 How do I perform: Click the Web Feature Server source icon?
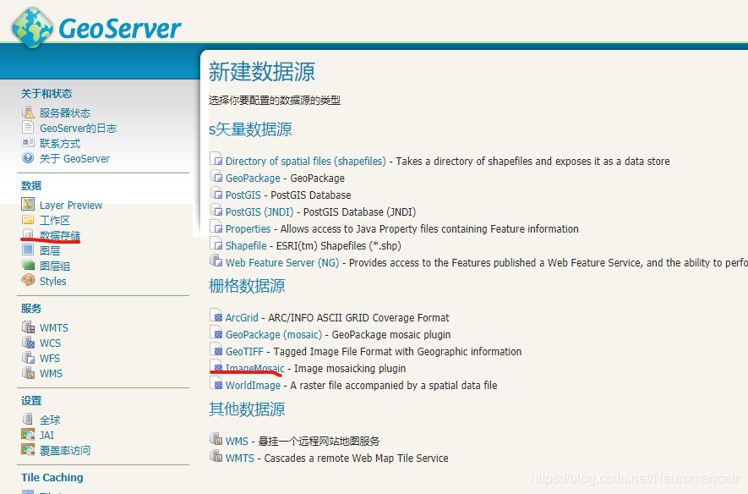(x=216, y=261)
